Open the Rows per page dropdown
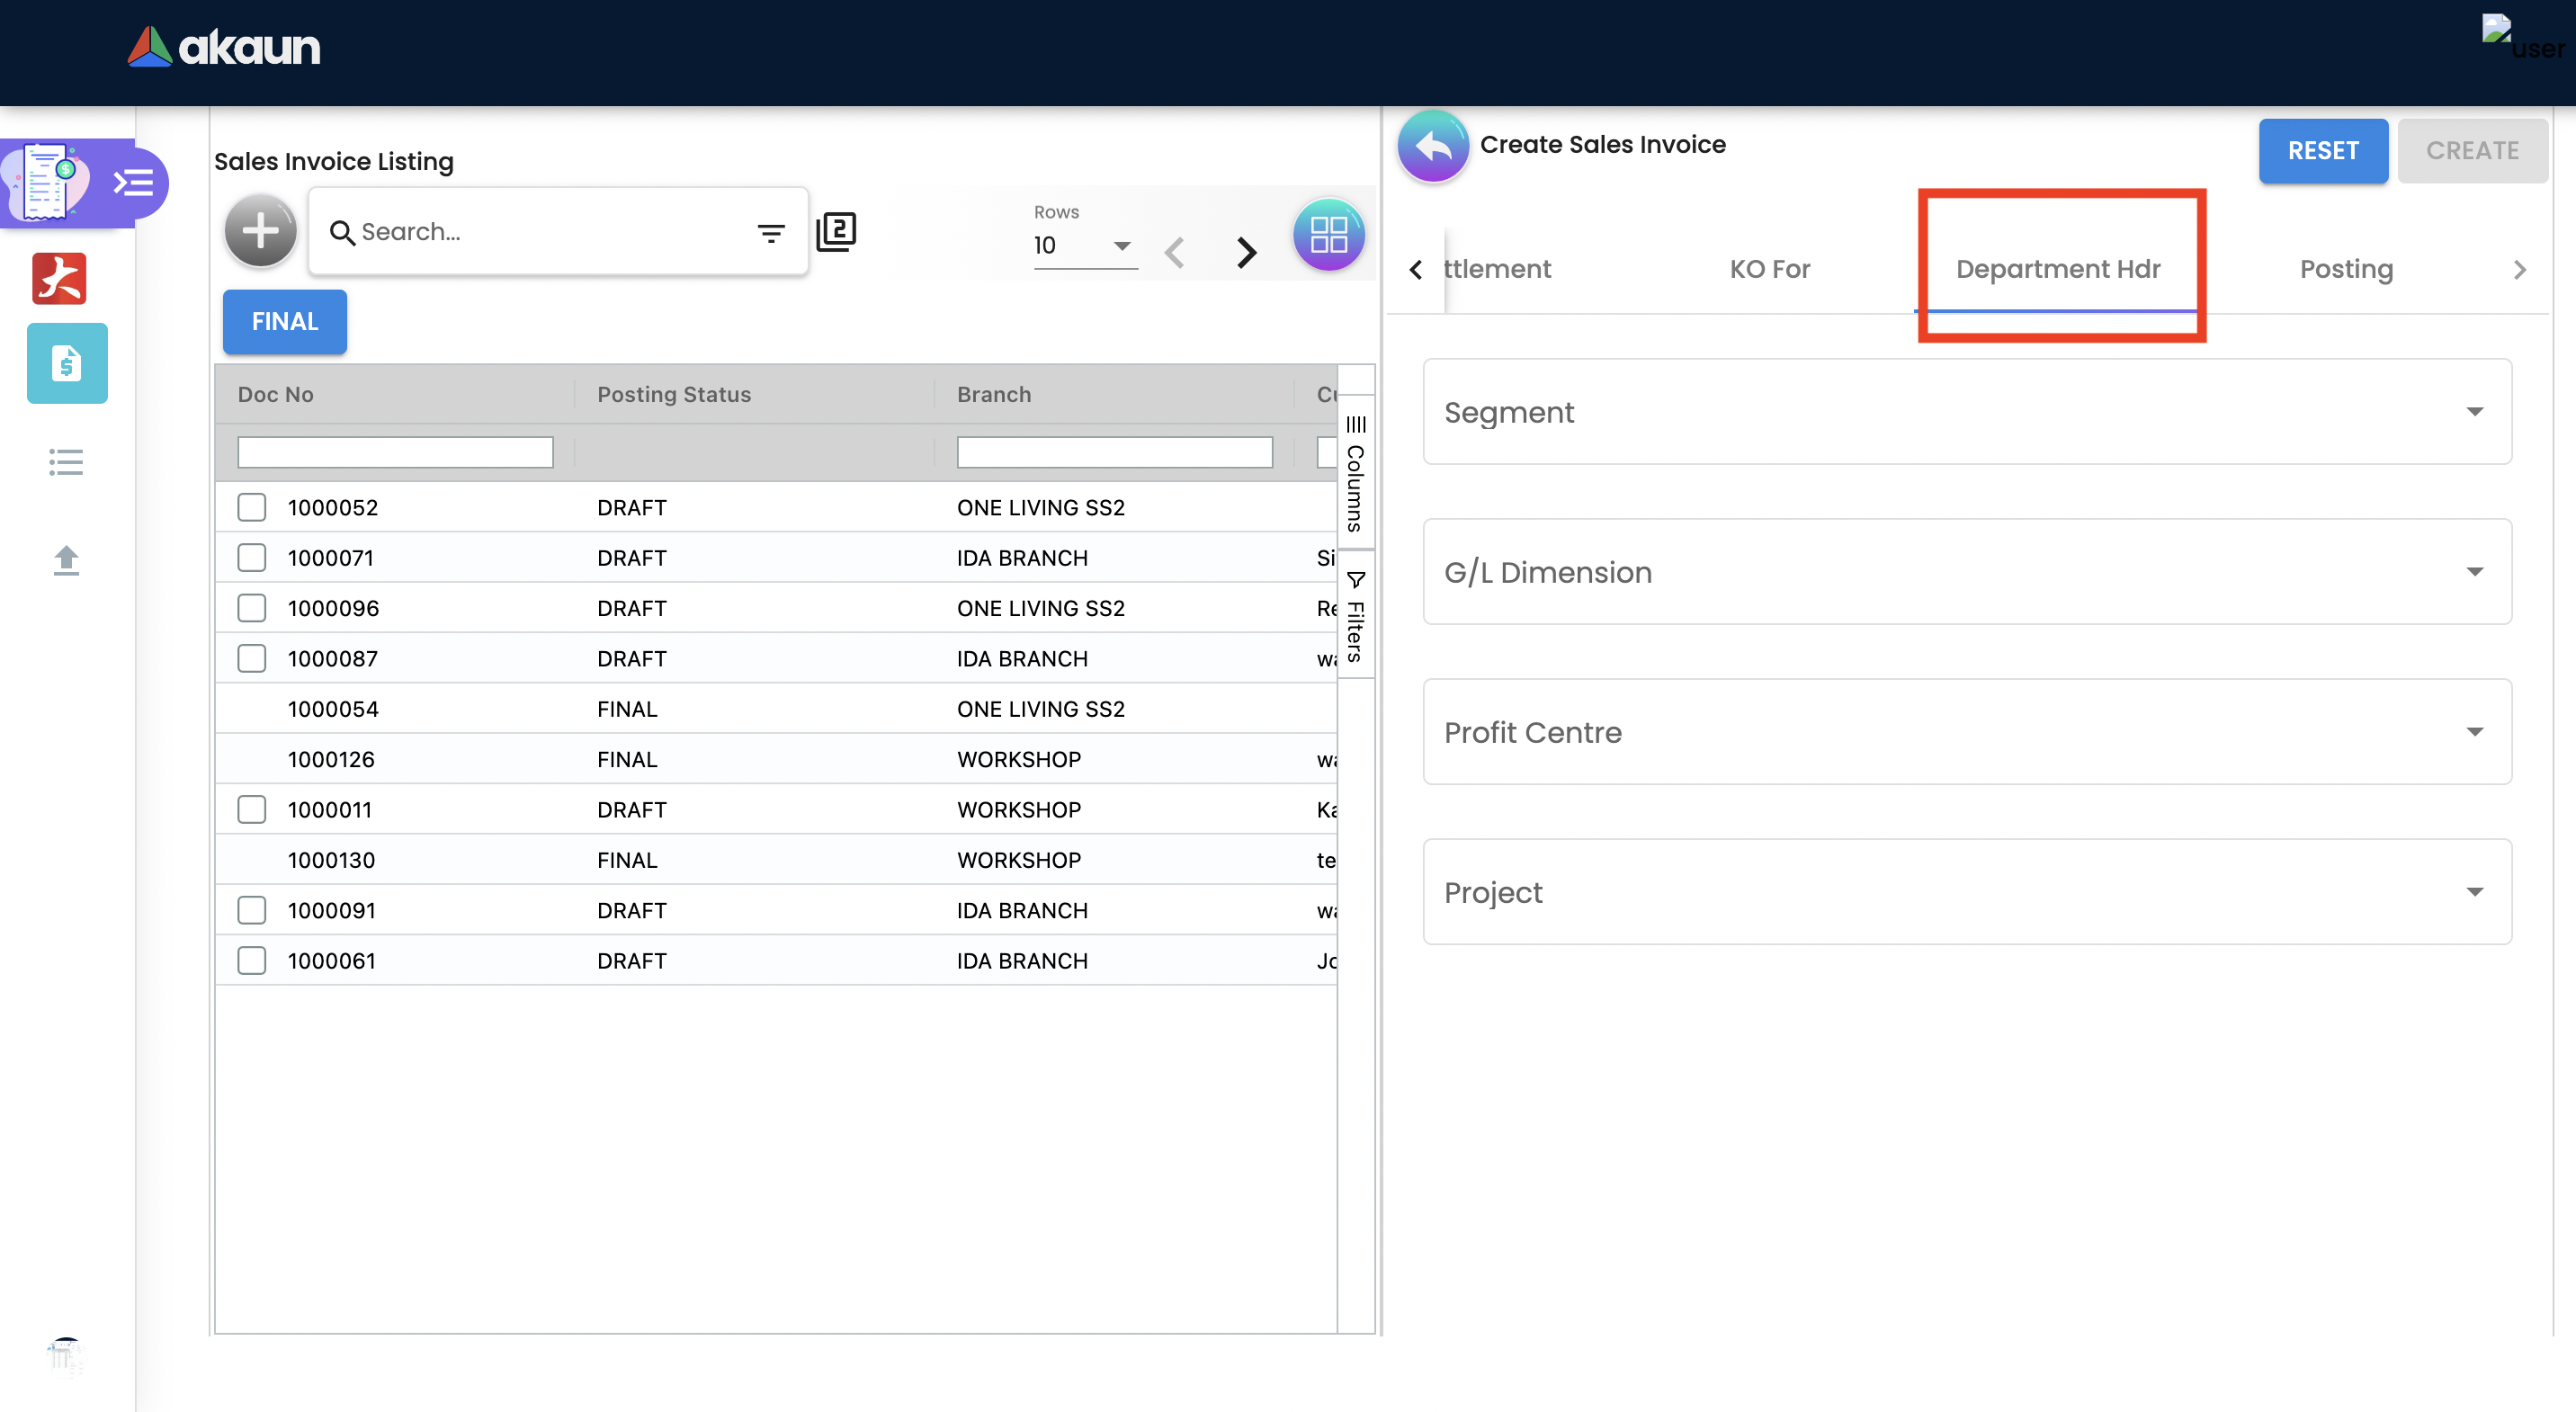Image resolution: width=2576 pixels, height=1412 pixels. pyautogui.click(x=1084, y=246)
